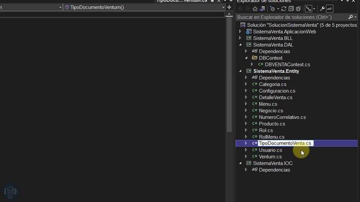Click the C# icon beside Negocio.cs
The width and height of the screenshot is (360, 202).
254,111
